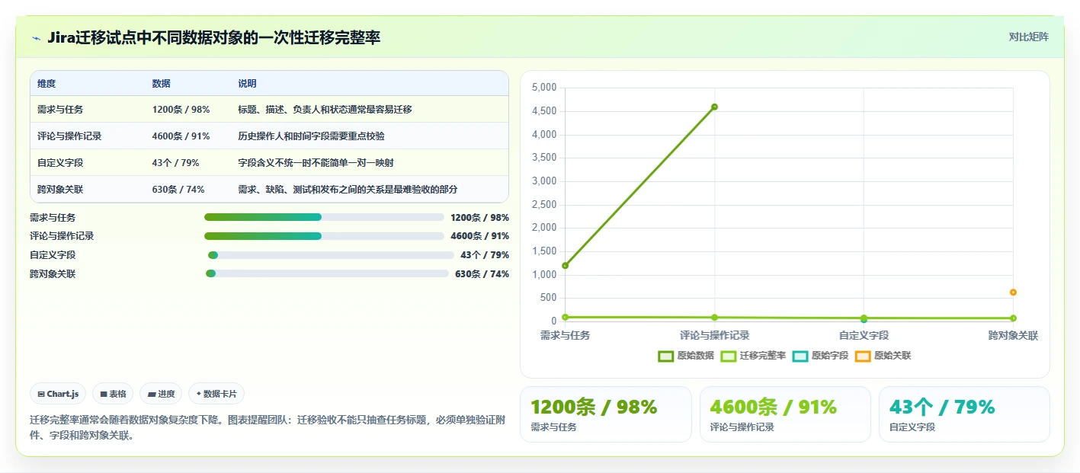Click 43个 / 79% beside the progress bar
The image size is (1080, 473).
[x=485, y=255]
